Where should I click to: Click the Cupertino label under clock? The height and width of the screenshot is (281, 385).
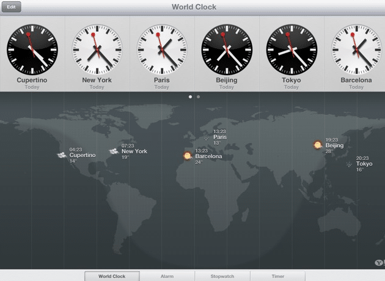pyautogui.click(x=32, y=80)
